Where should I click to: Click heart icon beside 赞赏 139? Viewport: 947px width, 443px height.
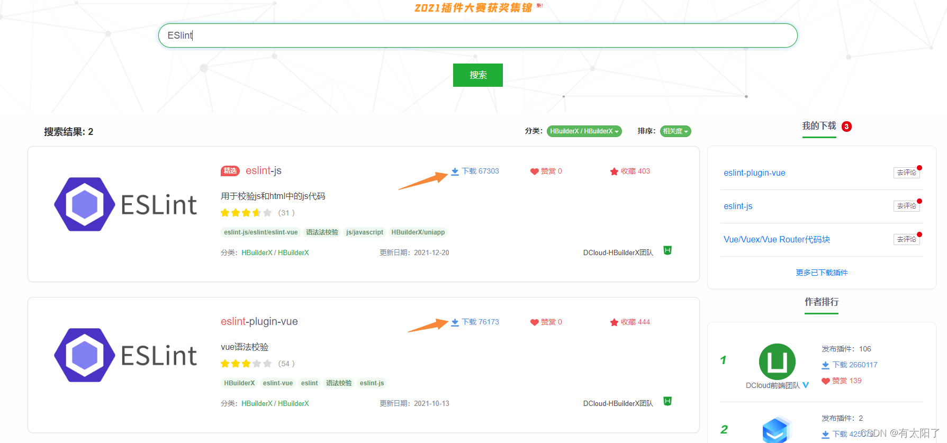click(x=825, y=381)
